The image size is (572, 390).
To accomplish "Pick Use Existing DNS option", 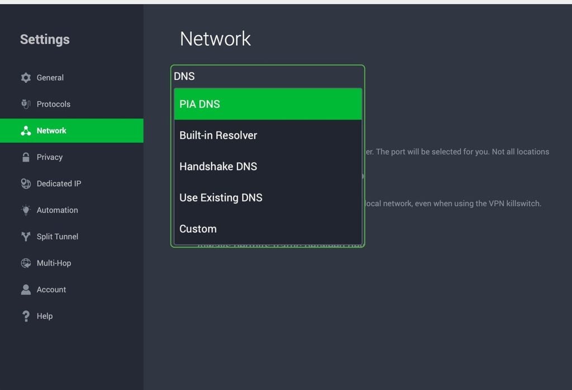I will [268, 198].
